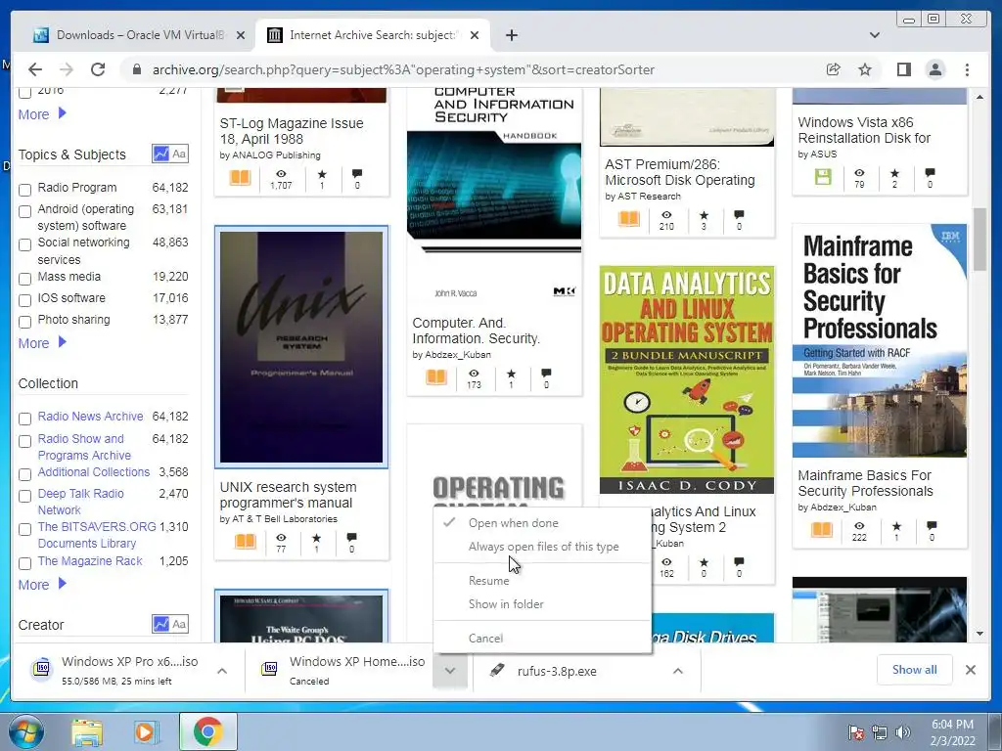Toggle the browser side panel icon
This screenshot has height=751, width=1002.
tap(903, 69)
